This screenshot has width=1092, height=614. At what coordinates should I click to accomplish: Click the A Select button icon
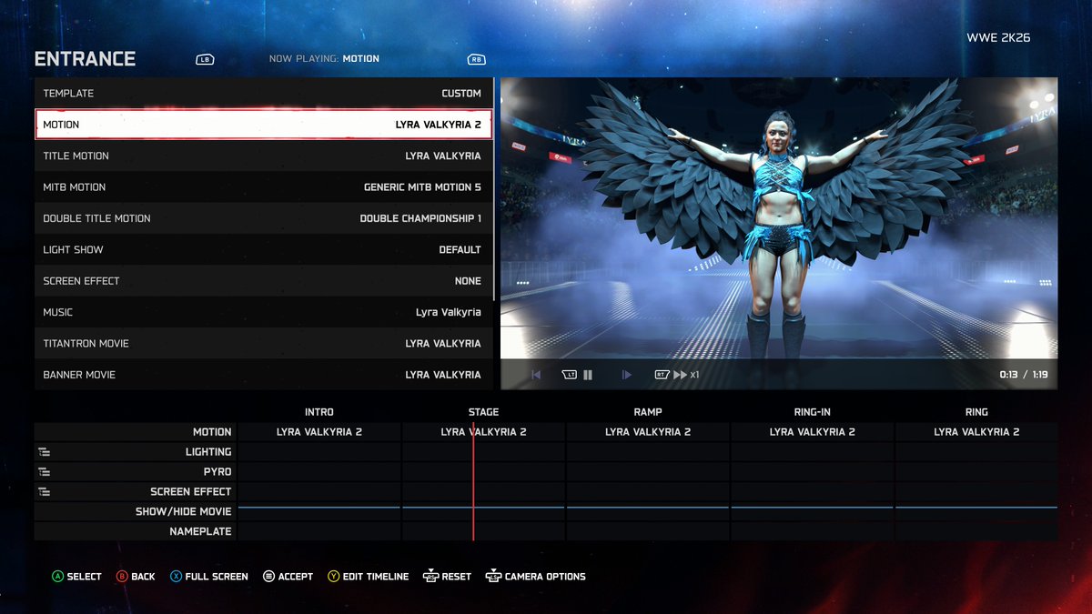pyautogui.click(x=57, y=577)
